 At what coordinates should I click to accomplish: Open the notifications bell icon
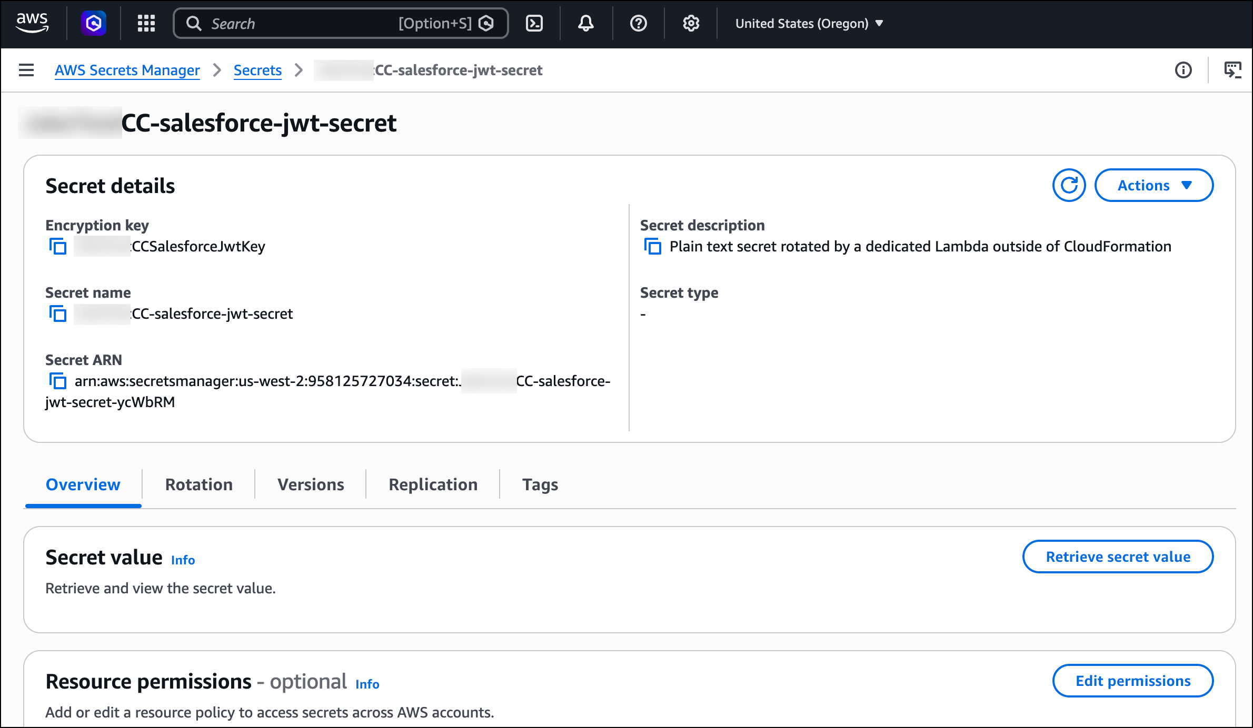click(586, 23)
